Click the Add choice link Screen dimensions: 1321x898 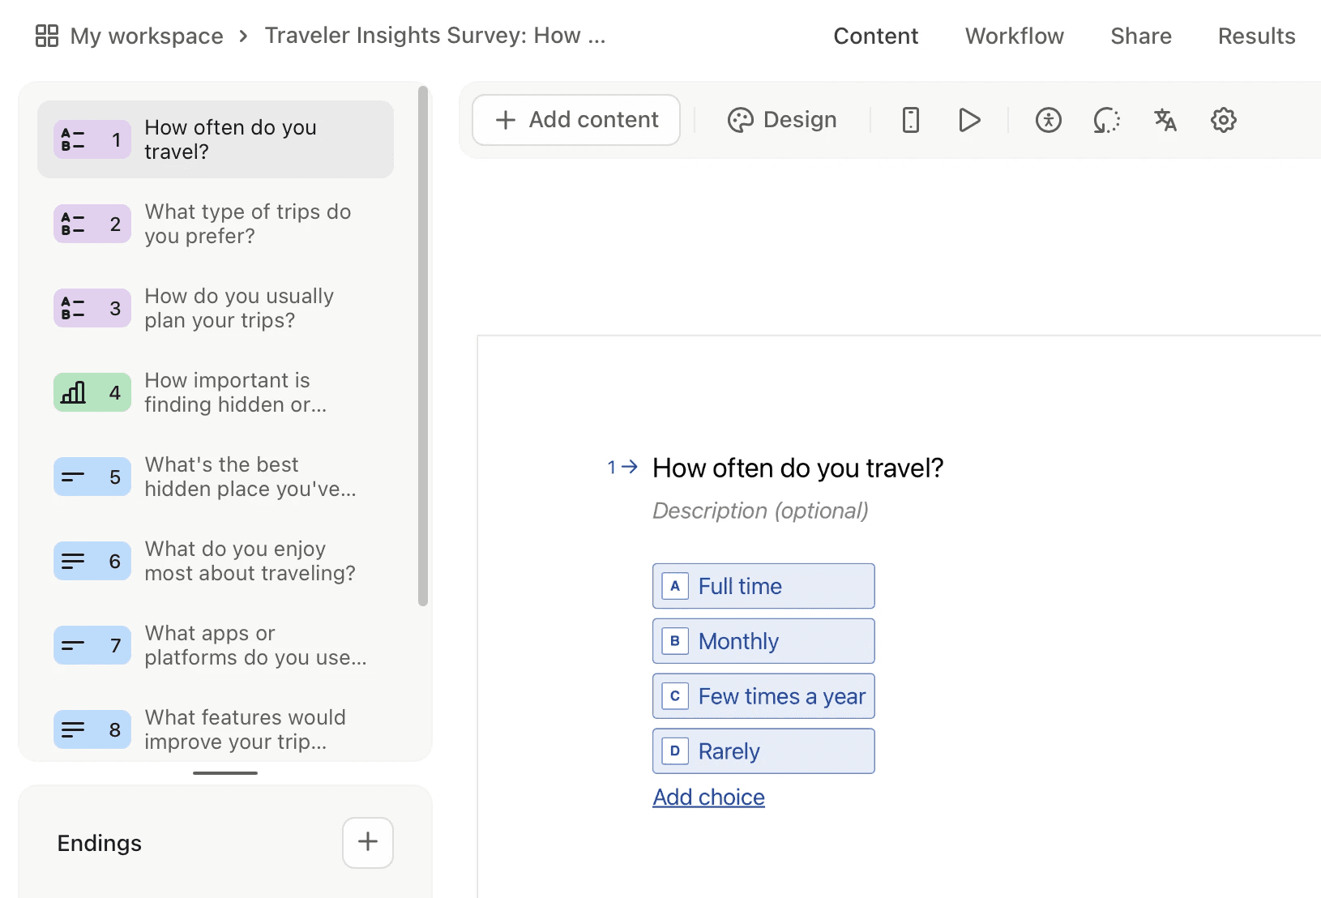click(708, 798)
